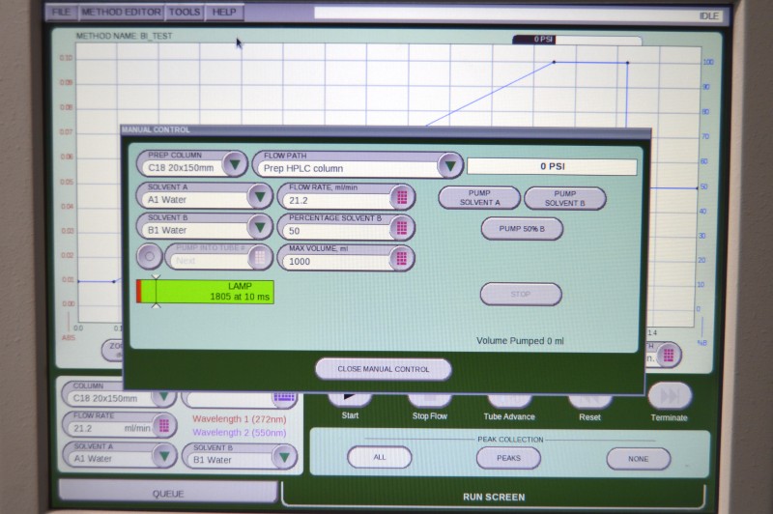Select ALL peak collection option
773x514 pixels.
tap(379, 458)
